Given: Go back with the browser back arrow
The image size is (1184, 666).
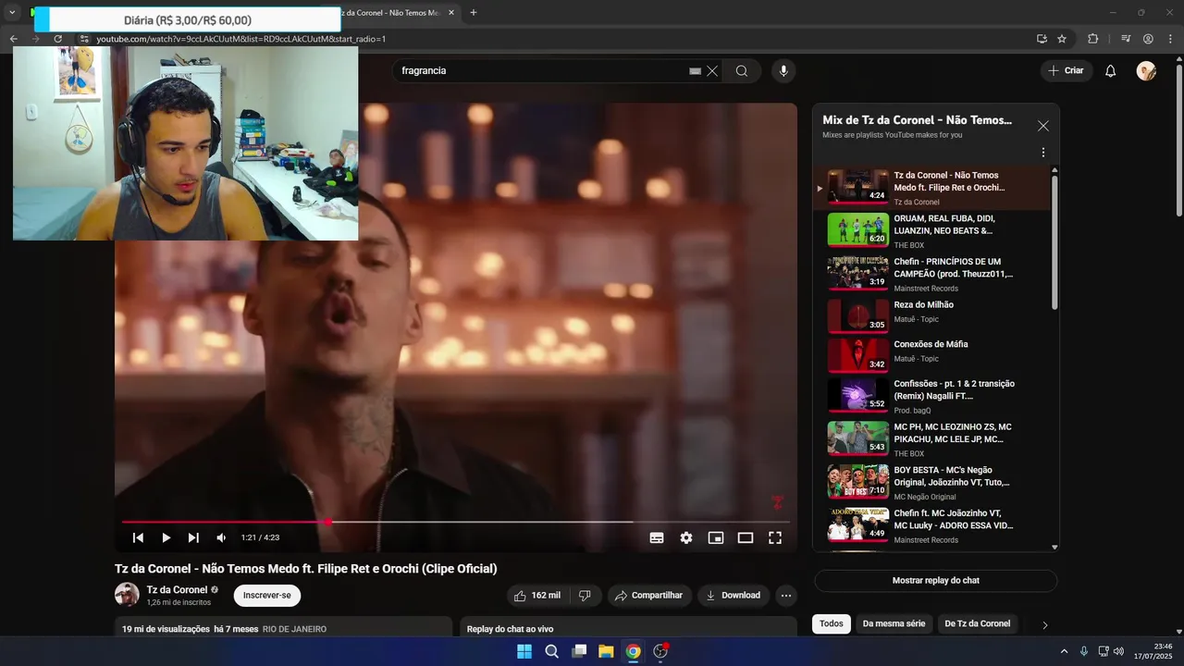Looking at the screenshot, I should pyautogui.click(x=13, y=39).
